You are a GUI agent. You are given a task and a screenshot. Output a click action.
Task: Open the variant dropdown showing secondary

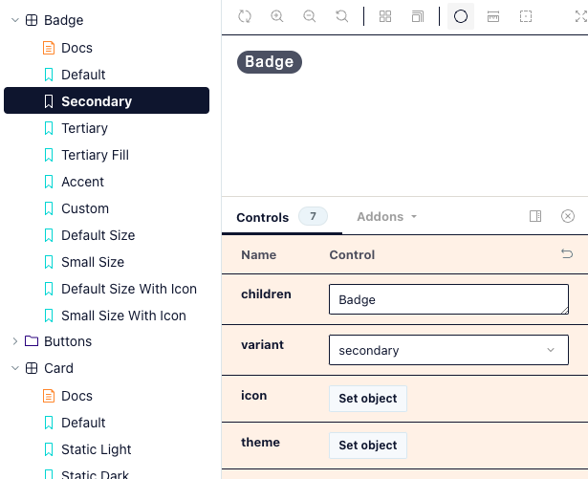click(448, 351)
